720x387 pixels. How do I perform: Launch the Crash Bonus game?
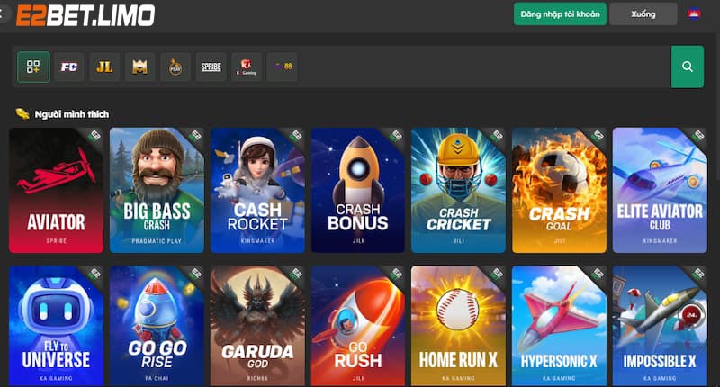[x=357, y=190]
